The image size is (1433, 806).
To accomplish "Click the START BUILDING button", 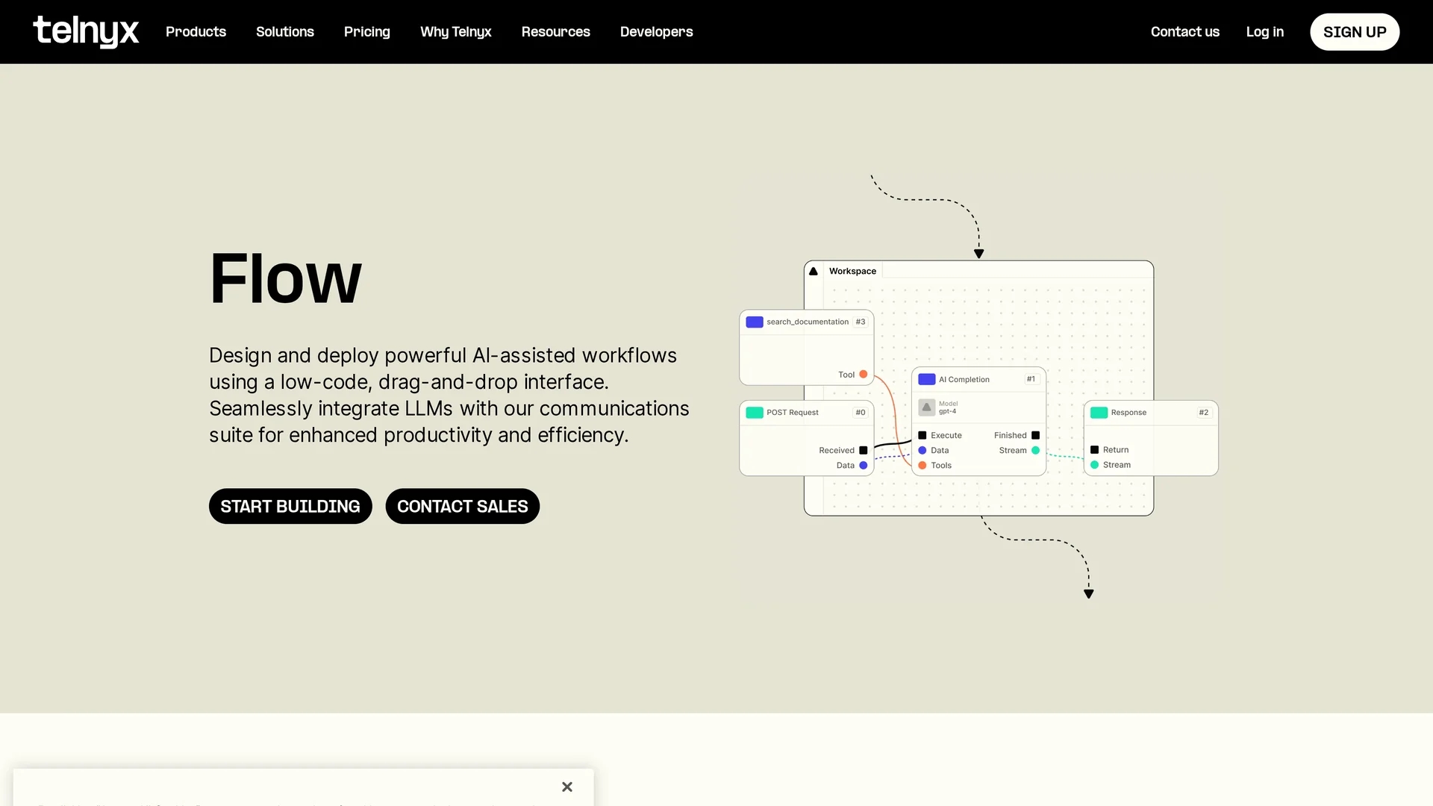I will coord(290,506).
